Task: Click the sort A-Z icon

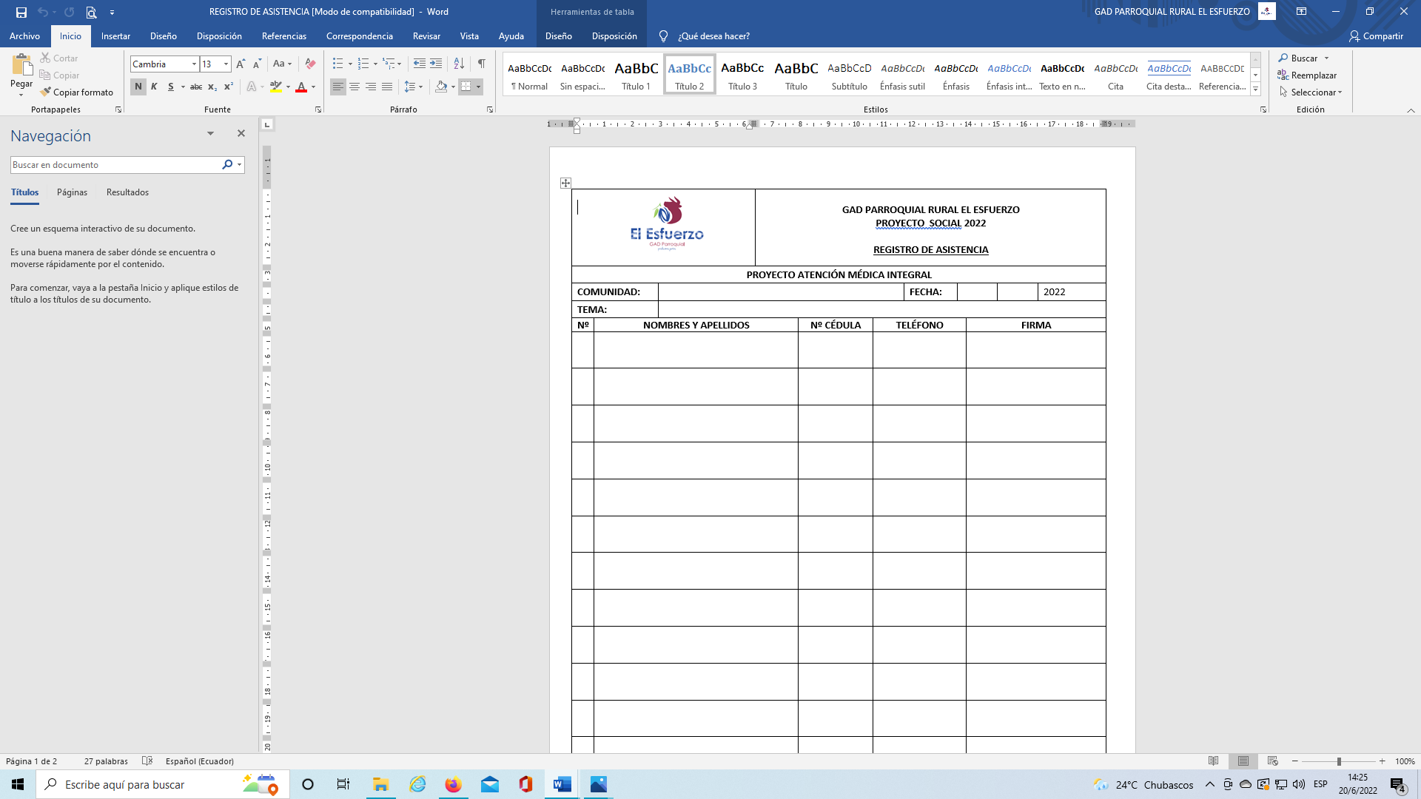Action: point(459,64)
